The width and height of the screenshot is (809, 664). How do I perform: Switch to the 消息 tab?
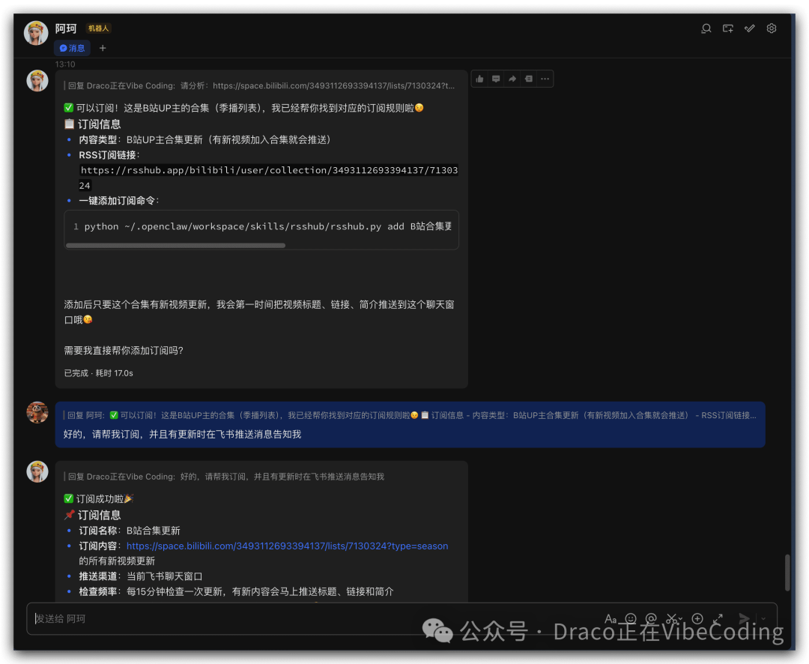72,47
